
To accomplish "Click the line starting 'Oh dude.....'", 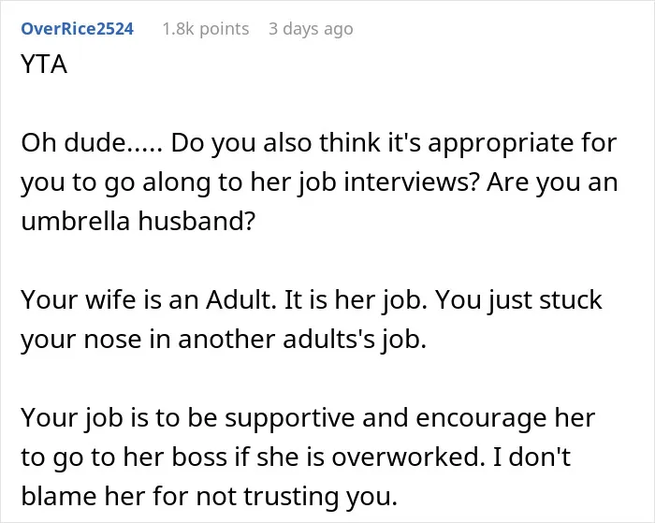I will (x=319, y=143).
